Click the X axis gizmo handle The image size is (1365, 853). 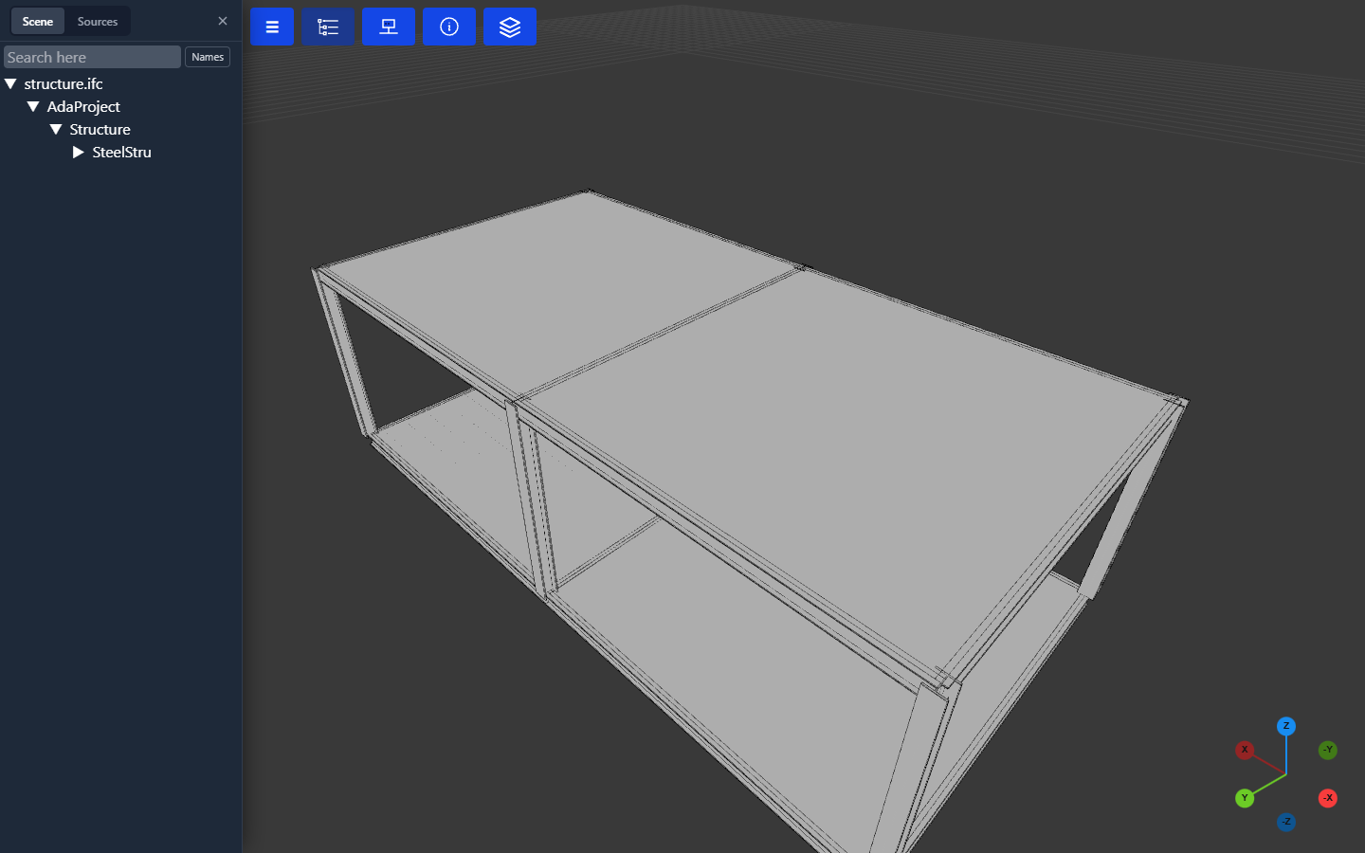coord(1245,750)
